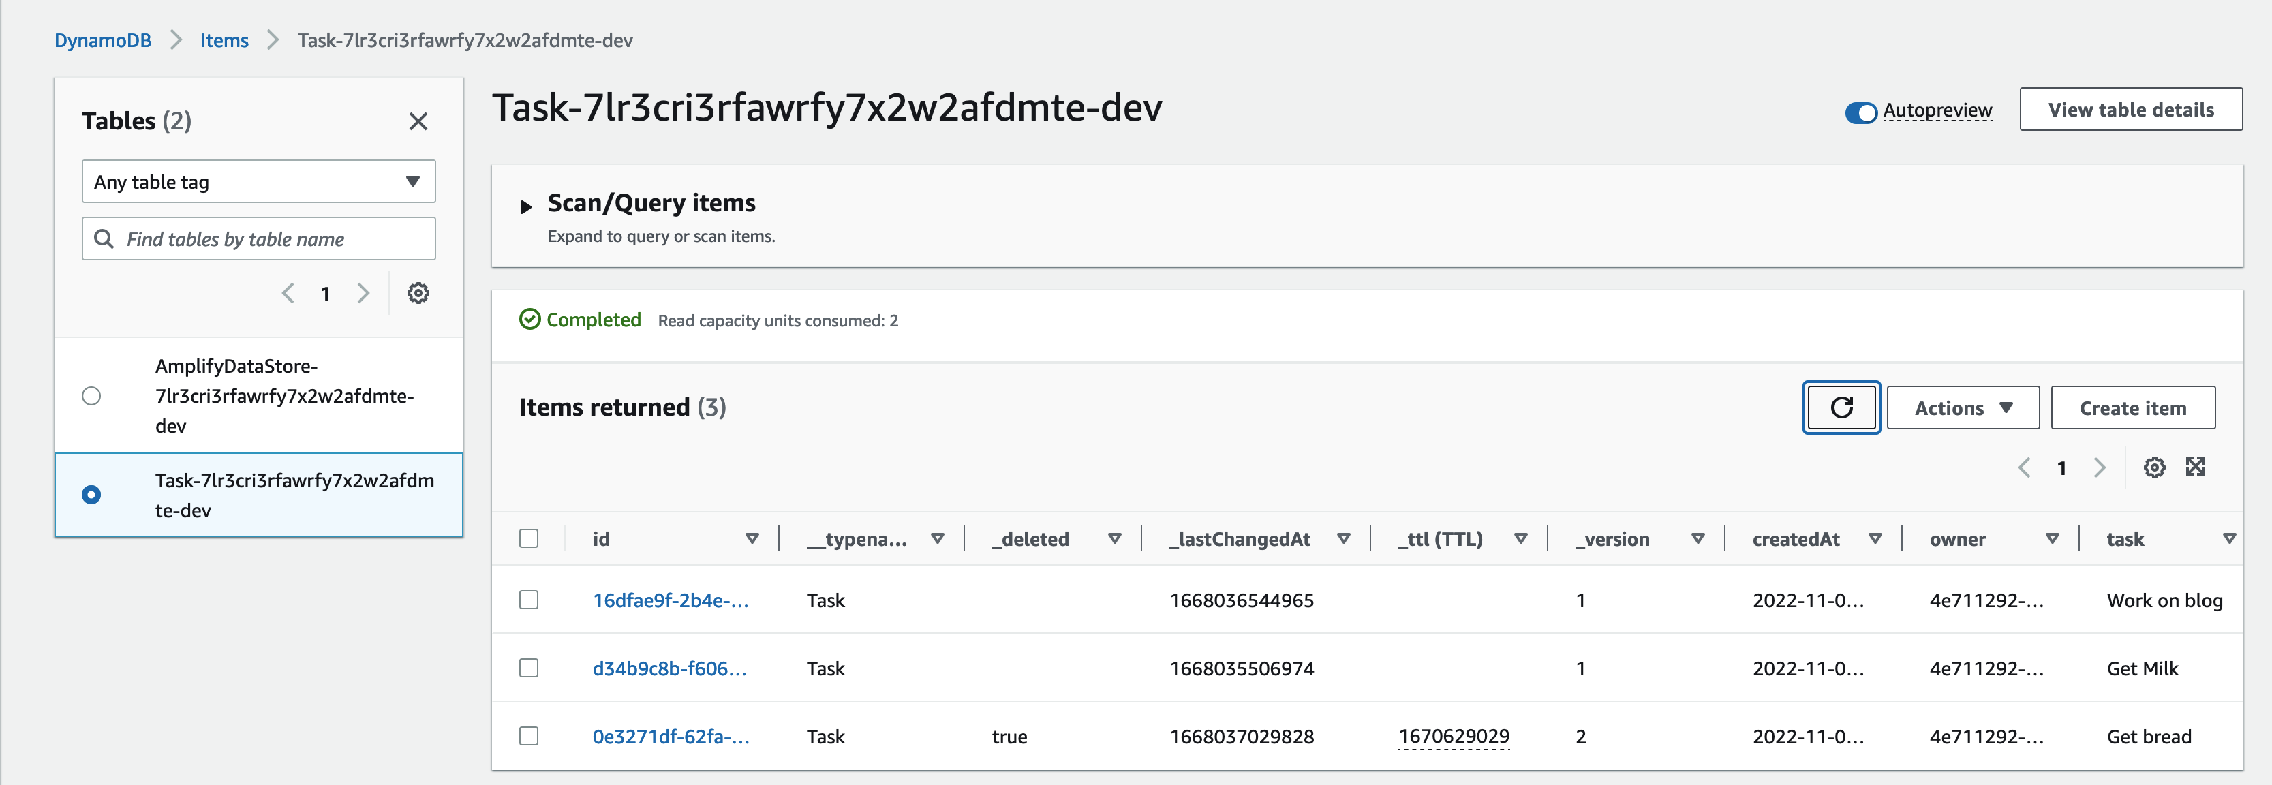Click _lastChangedAt value 1668035506974
Screen dimensions: 2272x785
click(1242, 668)
